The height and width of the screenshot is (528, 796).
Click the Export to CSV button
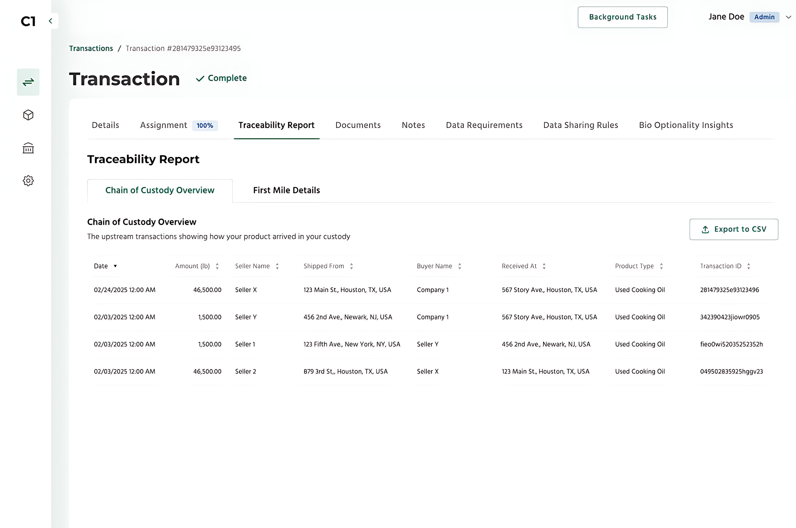[734, 229]
